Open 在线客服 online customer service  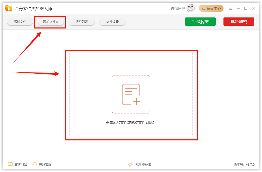pos(42,164)
